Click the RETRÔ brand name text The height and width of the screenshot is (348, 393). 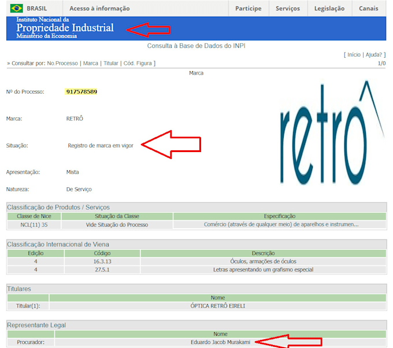[x=75, y=119]
